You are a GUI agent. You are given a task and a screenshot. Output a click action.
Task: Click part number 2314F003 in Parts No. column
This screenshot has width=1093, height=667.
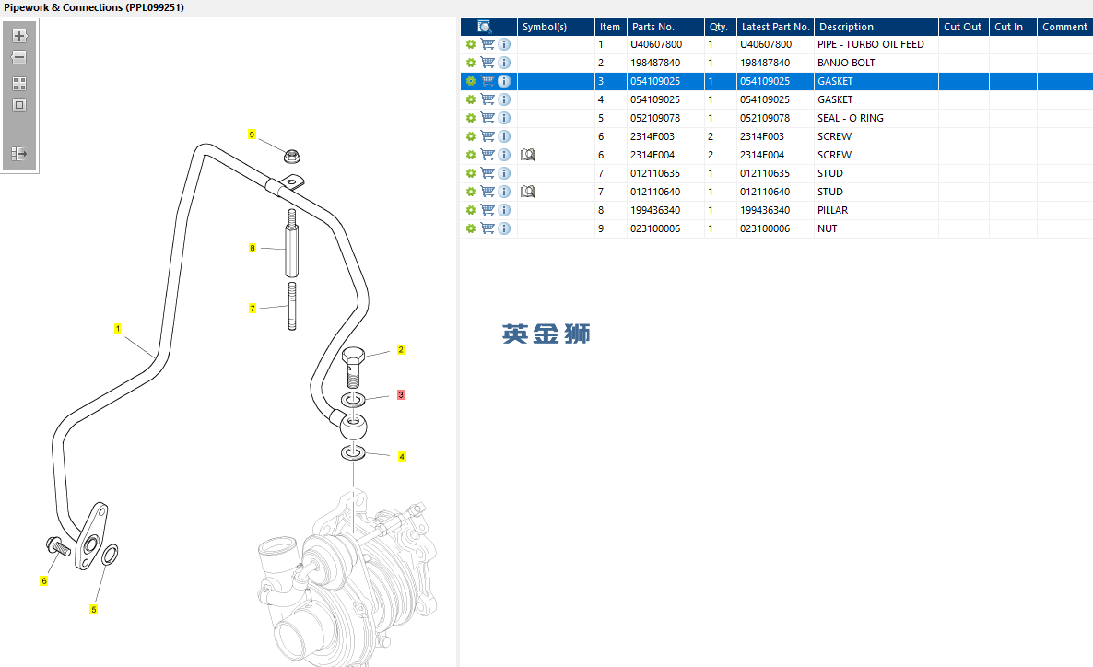click(x=652, y=136)
